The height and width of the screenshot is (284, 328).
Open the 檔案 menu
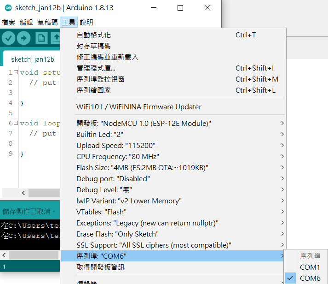8,22
